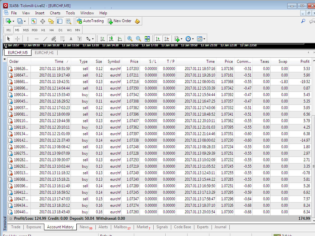315x236 pixels.
Task: Expand the New Chart dropdown arrow
Action: pyautogui.click(x=13, y=21)
